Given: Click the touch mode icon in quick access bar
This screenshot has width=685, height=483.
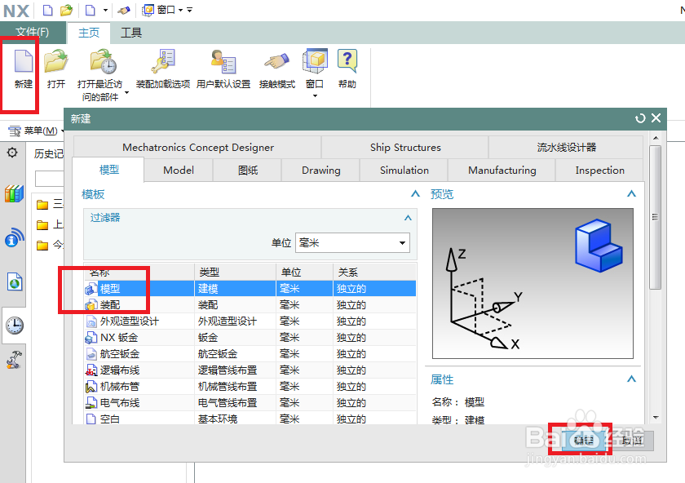Looking at the screenshot, I should point(124,10).
